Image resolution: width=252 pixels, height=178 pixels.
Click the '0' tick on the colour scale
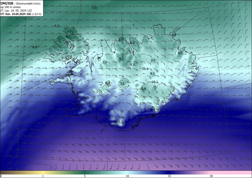[x=1, y=176]
